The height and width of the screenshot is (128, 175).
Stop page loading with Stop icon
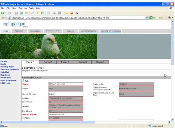[17, 13]
